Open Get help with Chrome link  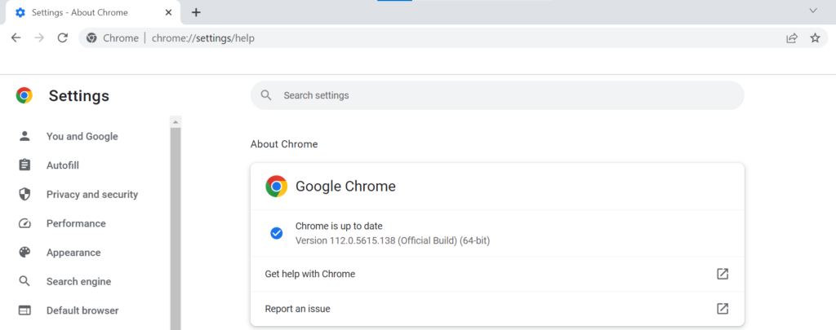(310, 274)
